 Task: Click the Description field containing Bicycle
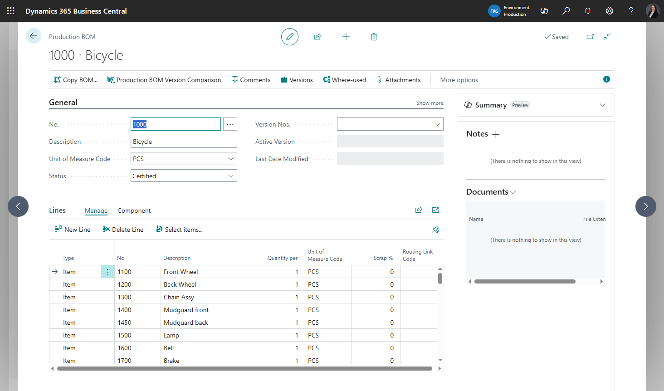point(184,142)
